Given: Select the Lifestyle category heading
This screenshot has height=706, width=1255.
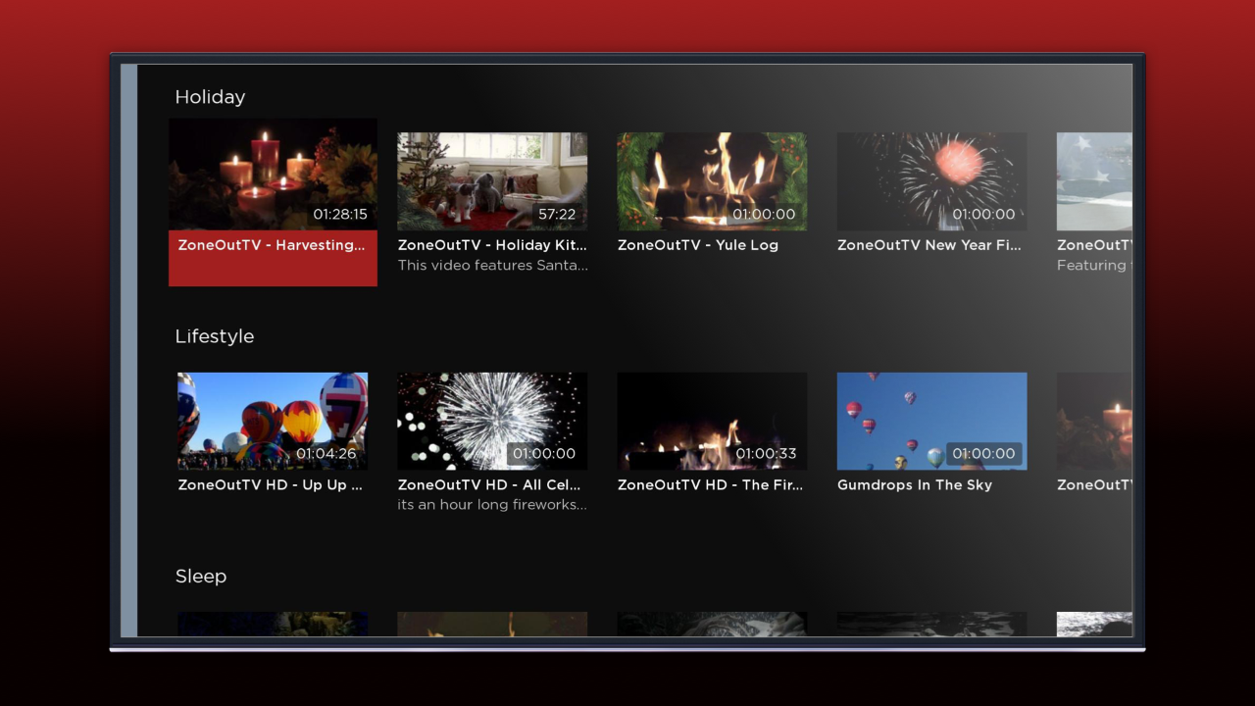Looking at the screenshot, I should click(x=215, y=336).
